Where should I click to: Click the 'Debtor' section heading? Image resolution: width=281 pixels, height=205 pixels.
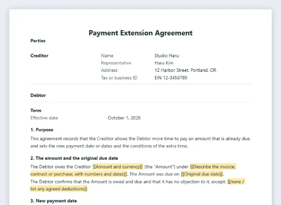(38, 95)
